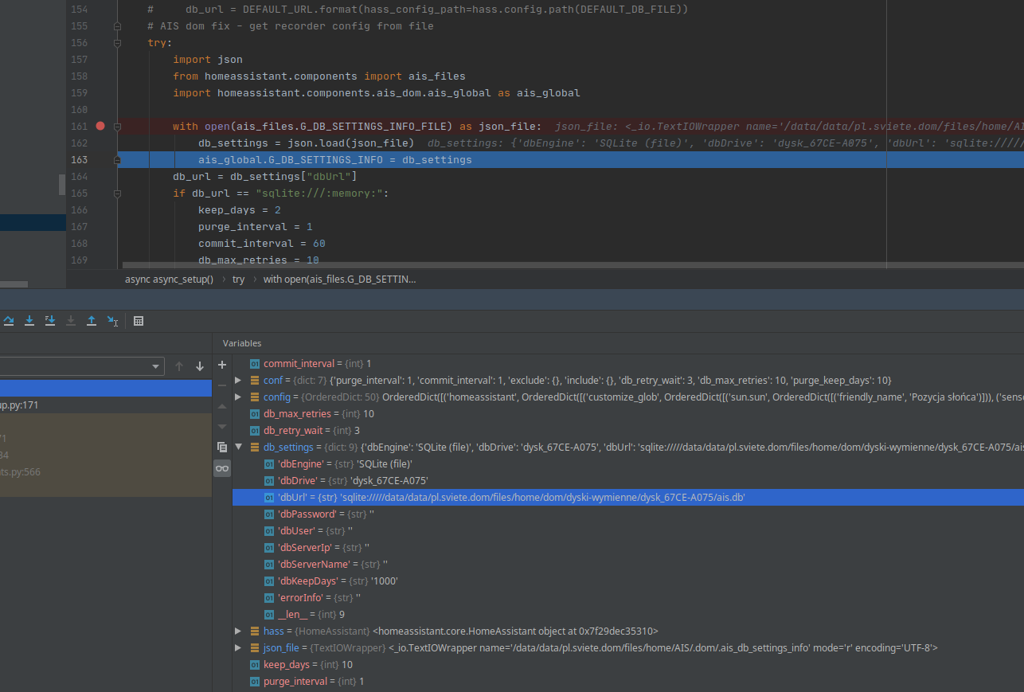Collapse the if block fold at line 165

pos(117,194)
